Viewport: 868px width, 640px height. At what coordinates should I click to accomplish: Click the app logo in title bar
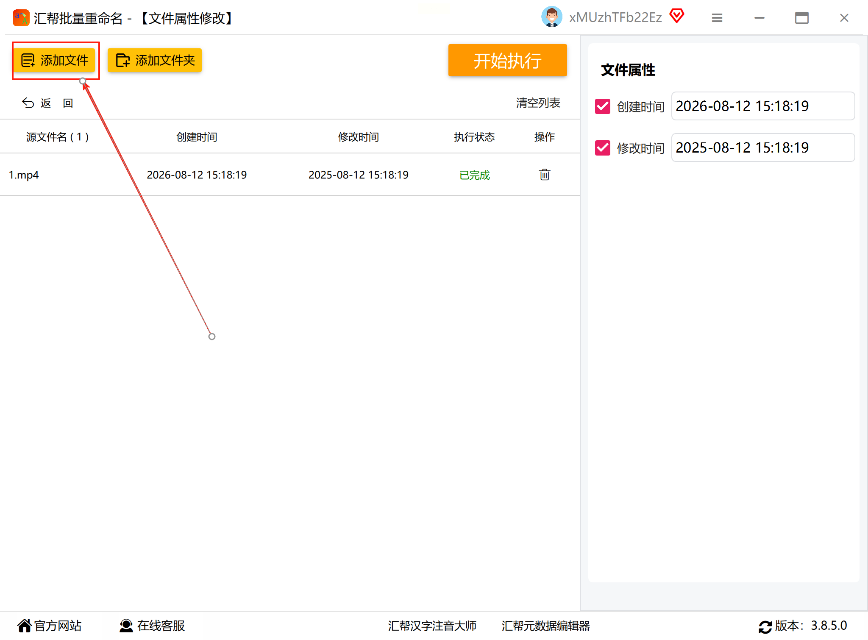click(21, 18)
